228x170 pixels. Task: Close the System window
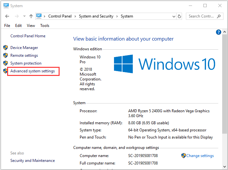pos(220,6)
